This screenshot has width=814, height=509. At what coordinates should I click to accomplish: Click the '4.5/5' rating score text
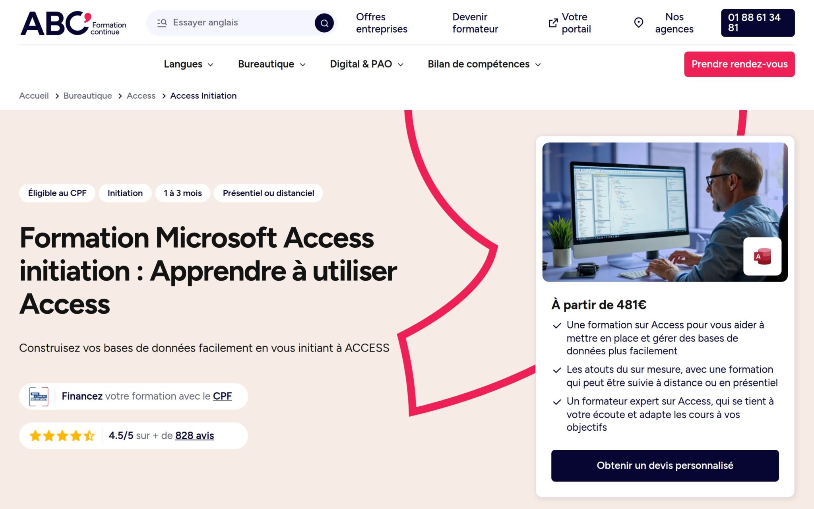[x=121, y=436]
